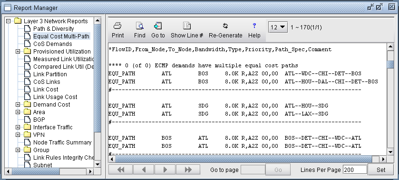The width and height of the screenshot is (399, 180).
Task: Click the Group folder icon
Action: [27, 150]
